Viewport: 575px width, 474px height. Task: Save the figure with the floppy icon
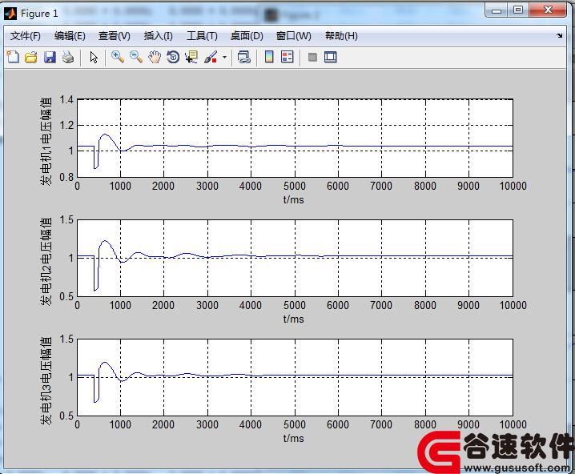(x=50, y=57)
